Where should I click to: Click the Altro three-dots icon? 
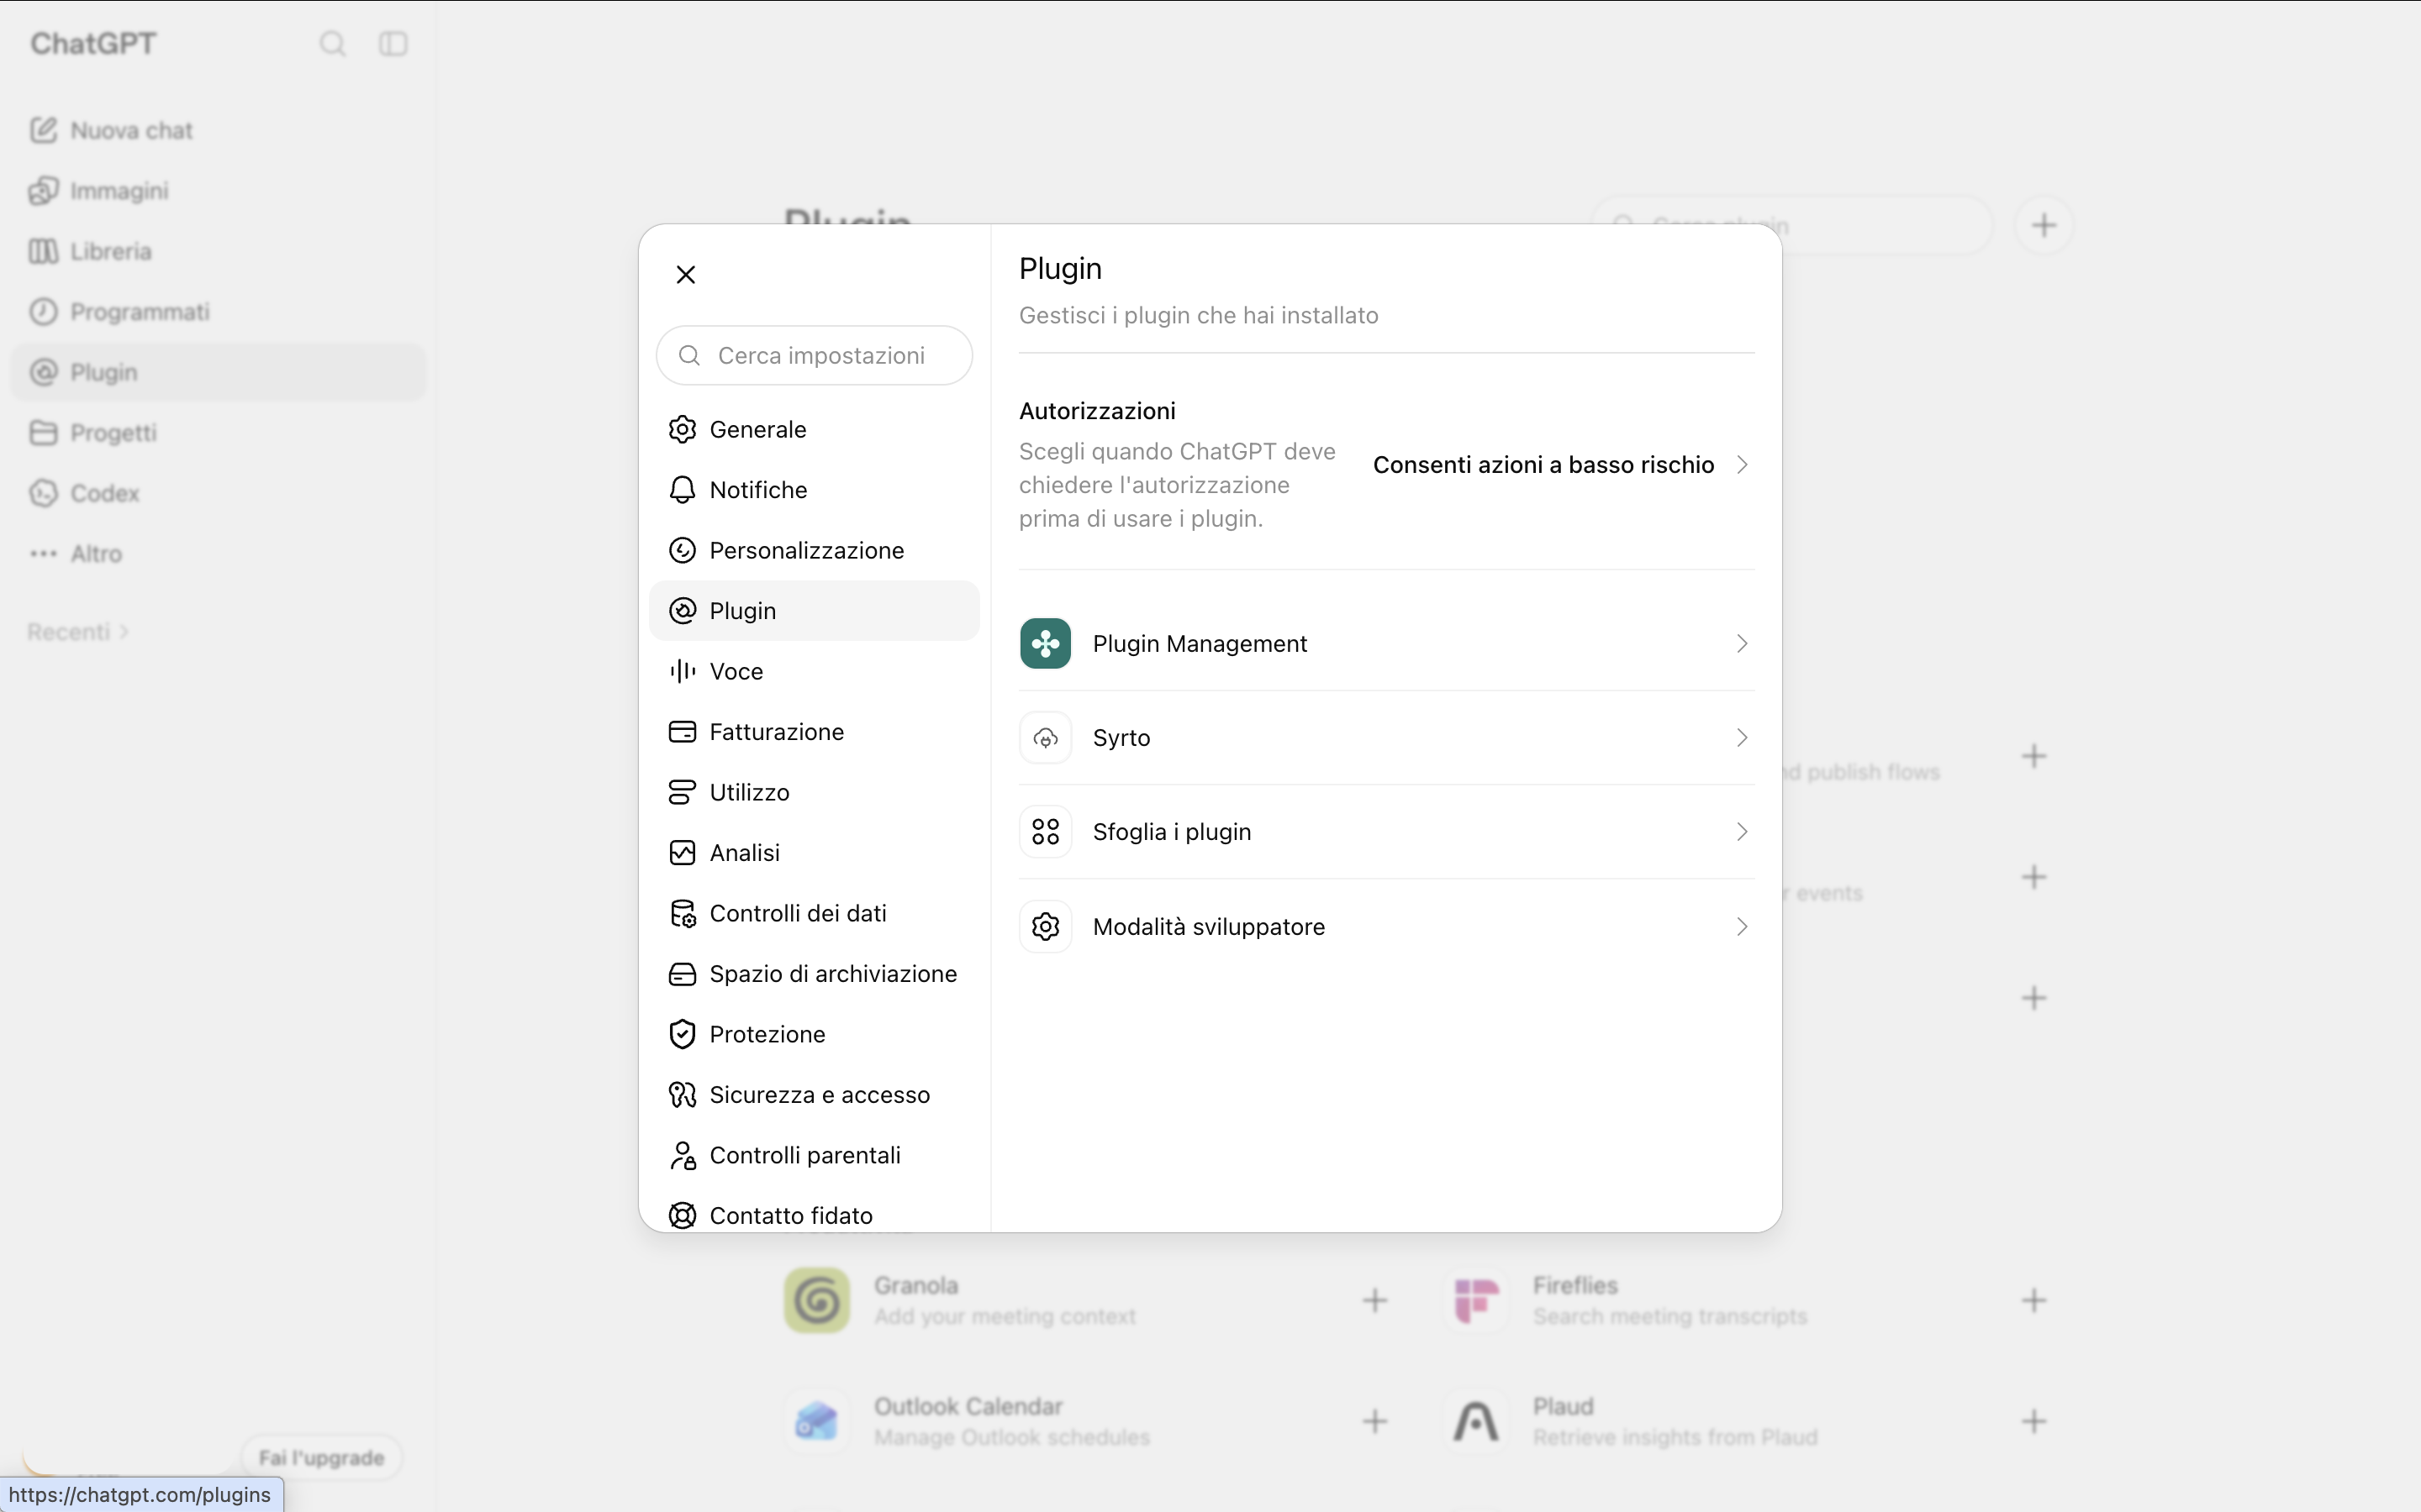tap(43, 553)
